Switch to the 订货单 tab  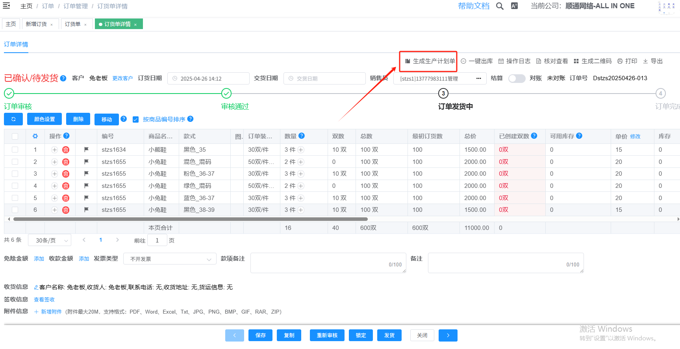point(73,24)
